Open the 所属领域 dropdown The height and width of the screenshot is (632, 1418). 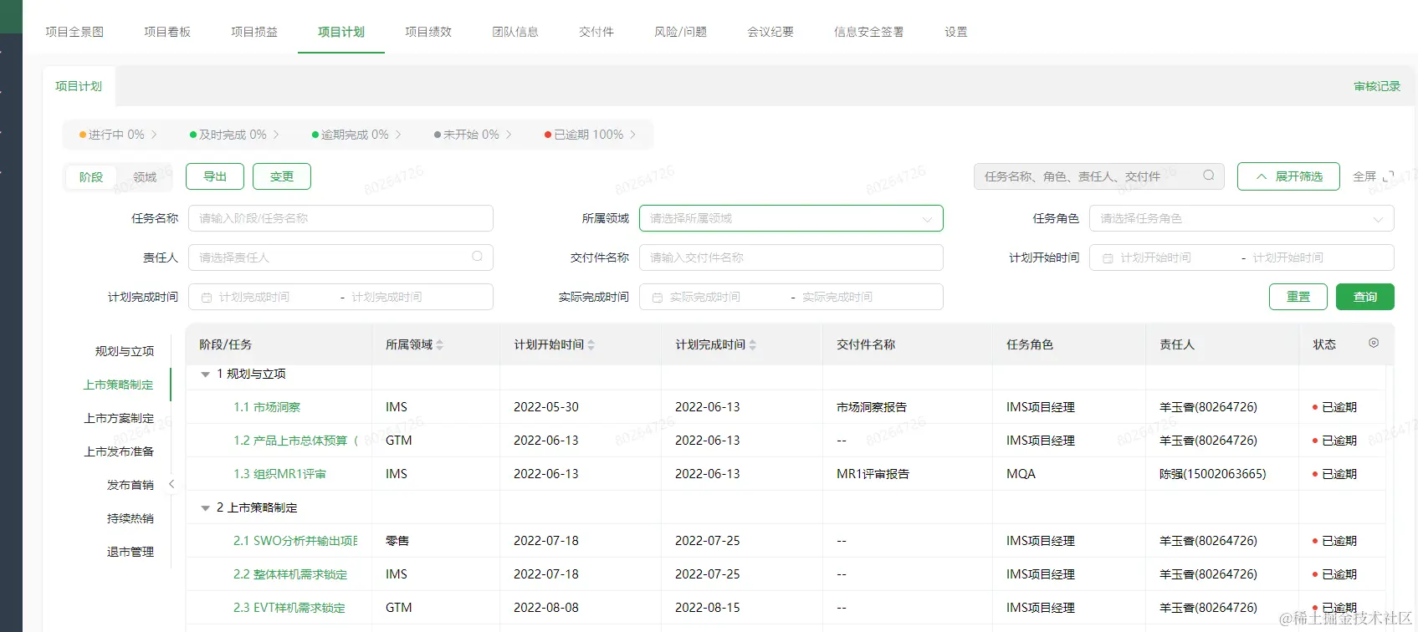[x=791, y=218]
